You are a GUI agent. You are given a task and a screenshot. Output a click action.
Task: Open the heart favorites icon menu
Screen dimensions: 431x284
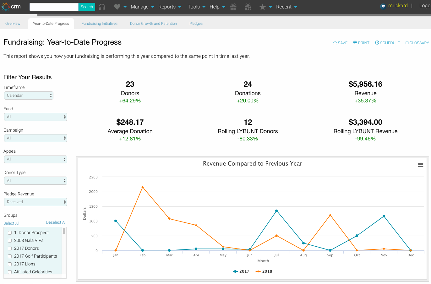pyautogui.click(x=118, y=7)
